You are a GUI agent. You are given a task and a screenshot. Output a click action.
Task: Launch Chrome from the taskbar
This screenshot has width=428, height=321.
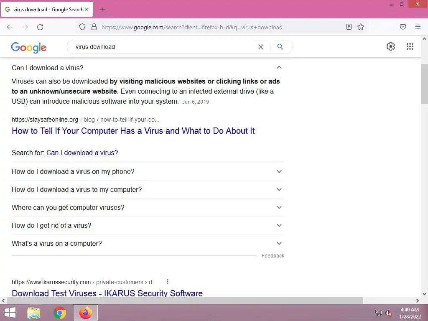click(x=60, y=313)
